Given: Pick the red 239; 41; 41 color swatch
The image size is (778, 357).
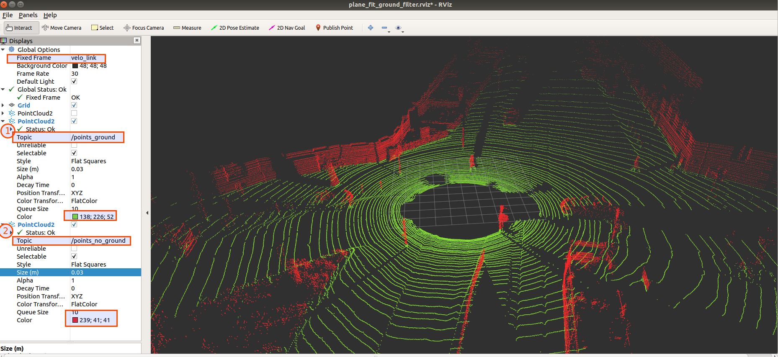Looking at the screenshot, I should point(75,320).
